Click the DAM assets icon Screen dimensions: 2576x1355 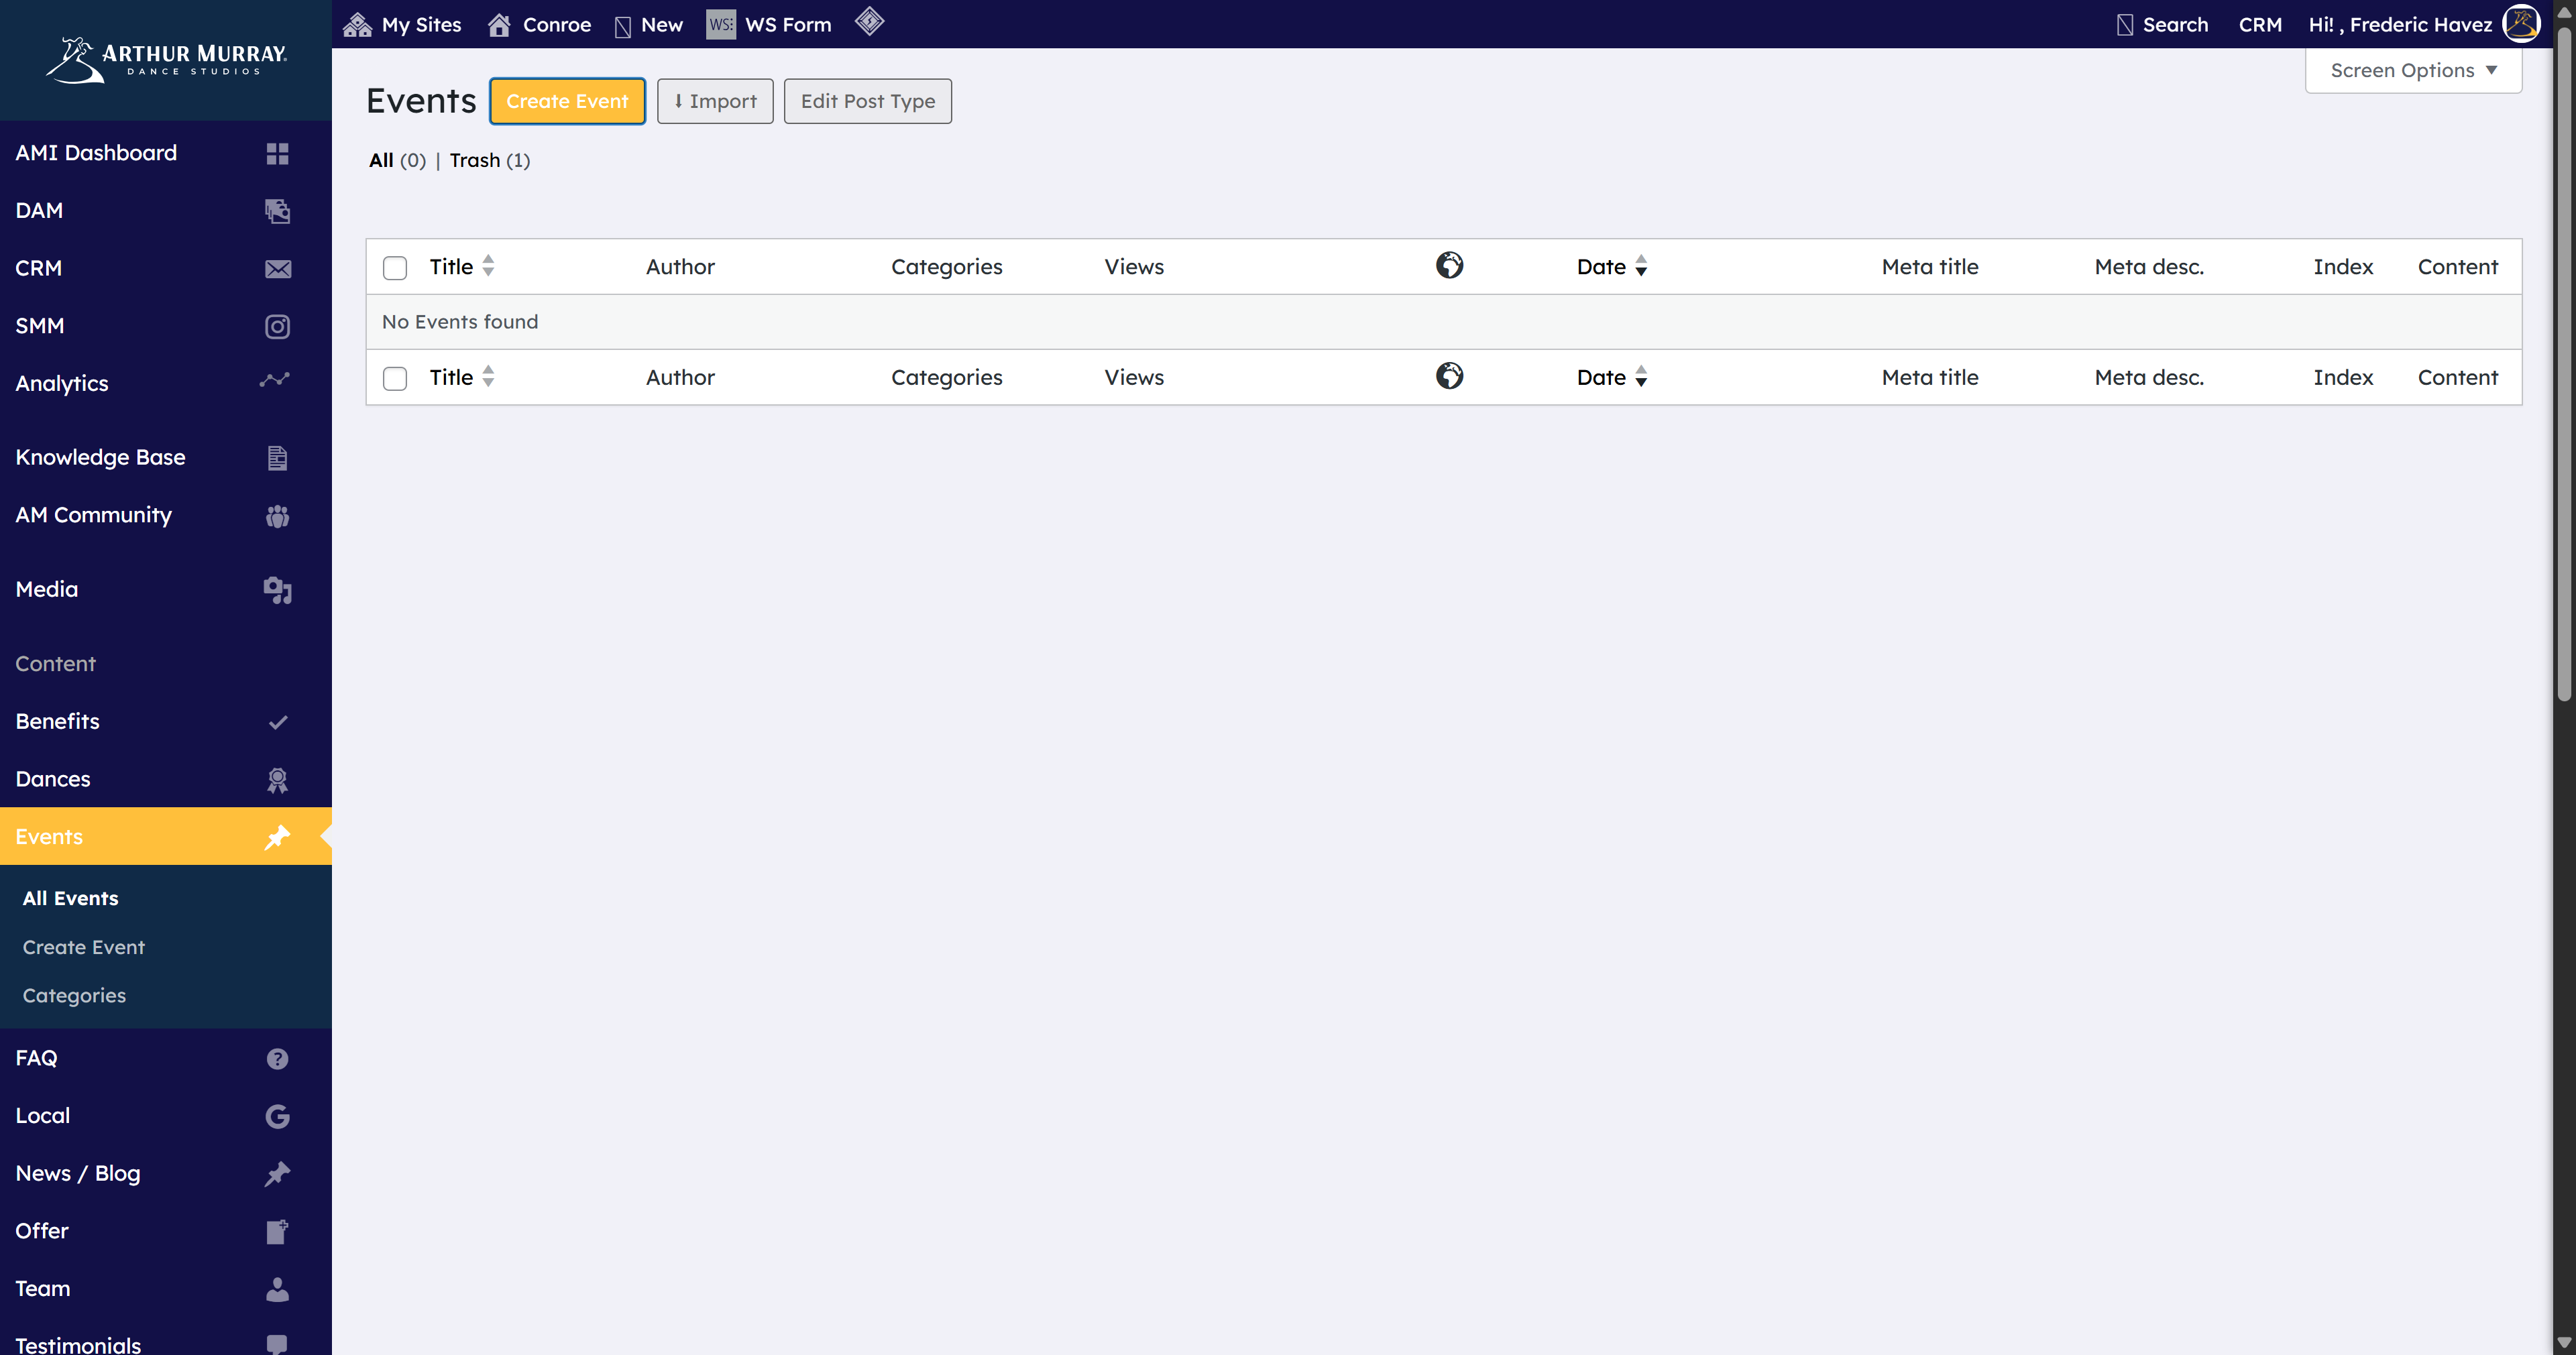[x=277, y=211]
